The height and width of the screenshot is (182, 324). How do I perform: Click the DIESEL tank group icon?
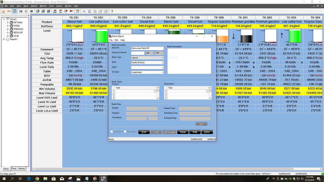click(x=11, y=26)
